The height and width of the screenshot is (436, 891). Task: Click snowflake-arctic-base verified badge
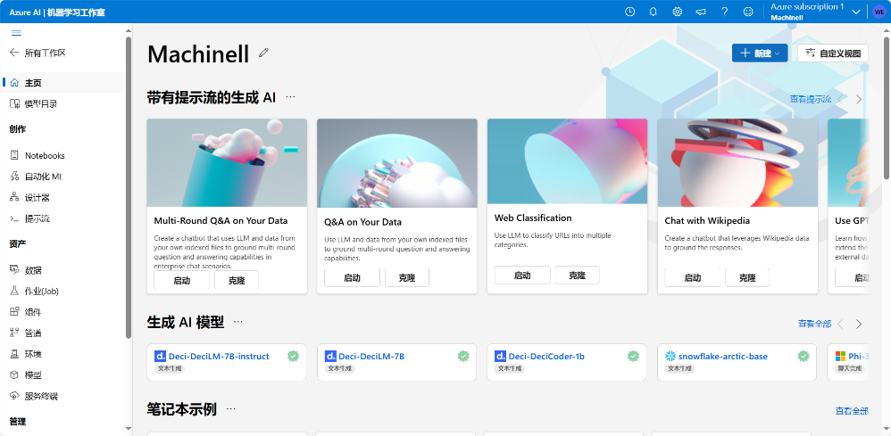pos(803,356)
